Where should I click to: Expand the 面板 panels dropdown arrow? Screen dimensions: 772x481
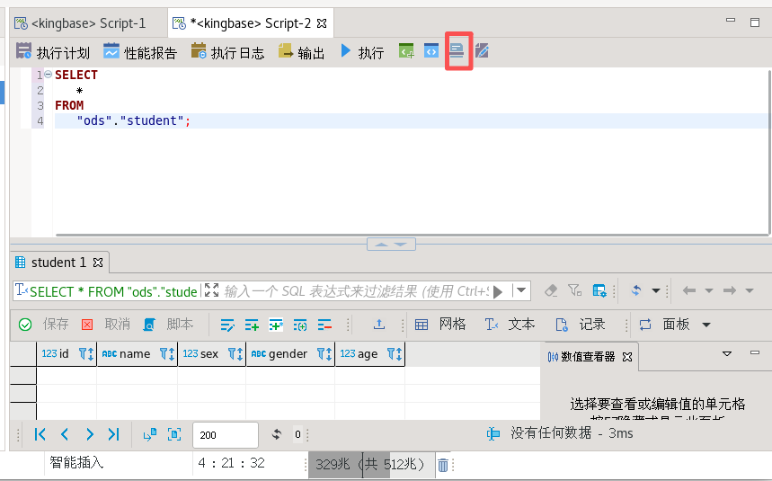pos(706,325)
